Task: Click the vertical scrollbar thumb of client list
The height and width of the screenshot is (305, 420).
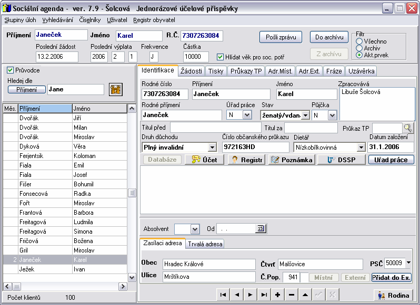Action: point(132,193)
